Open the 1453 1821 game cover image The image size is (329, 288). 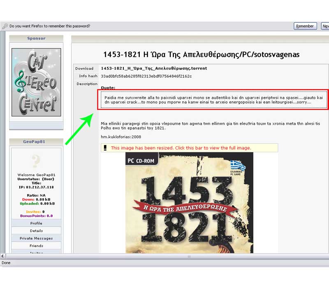(189, 202)
